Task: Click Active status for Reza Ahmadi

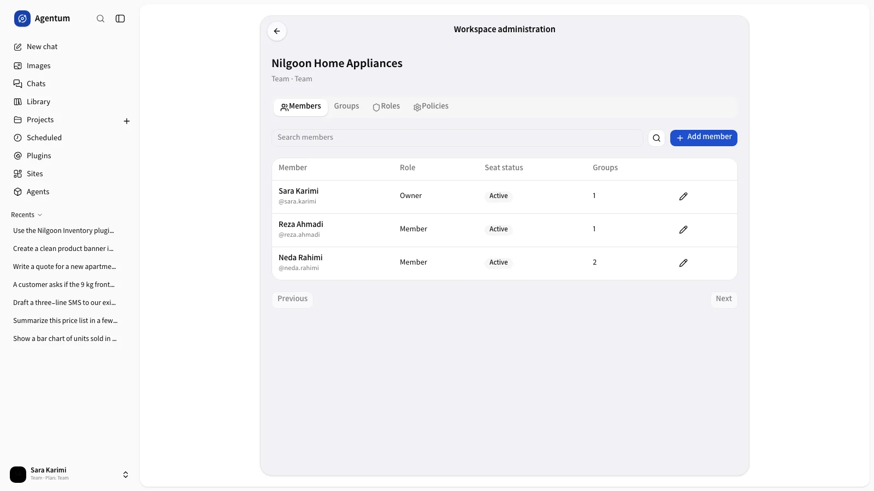Action: click(x=498, y=229)
